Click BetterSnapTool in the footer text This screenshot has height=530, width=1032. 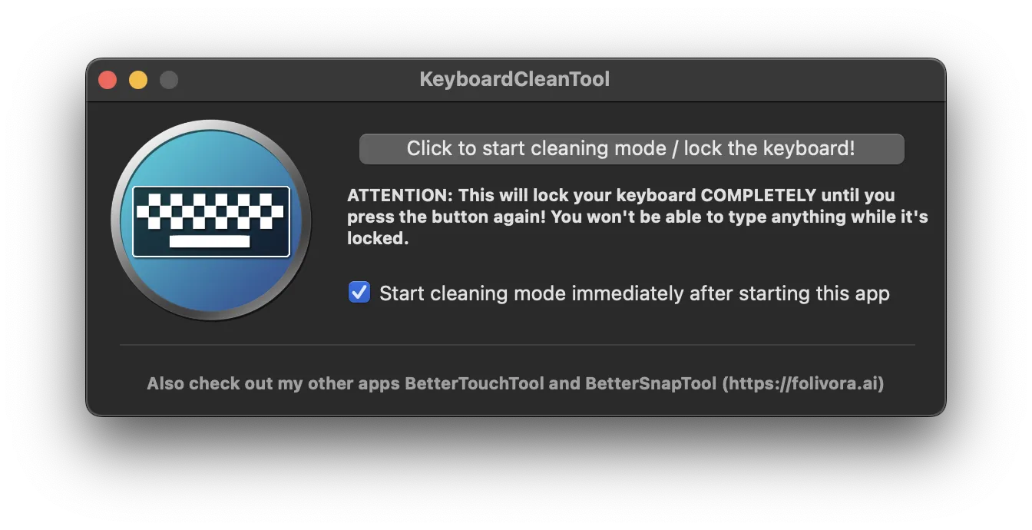(x=650, y=383)
